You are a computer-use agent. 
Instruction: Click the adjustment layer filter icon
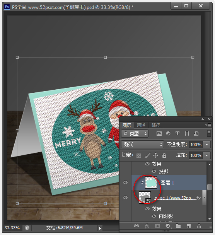coord(168,133)
